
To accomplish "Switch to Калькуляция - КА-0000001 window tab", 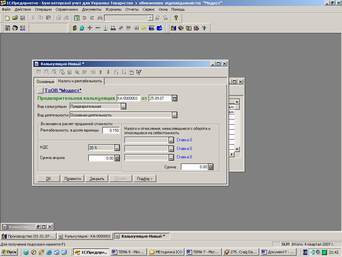I will coord(85,236).
